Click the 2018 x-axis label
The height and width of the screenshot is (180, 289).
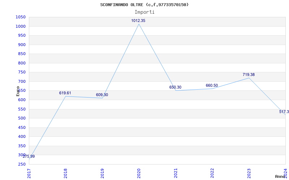pos(65,173)
